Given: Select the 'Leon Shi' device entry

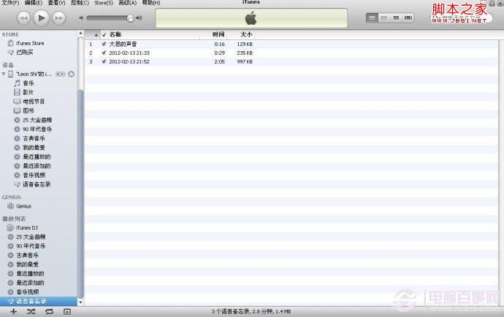Looking at the screenshot, I should [x=34, y=74].
